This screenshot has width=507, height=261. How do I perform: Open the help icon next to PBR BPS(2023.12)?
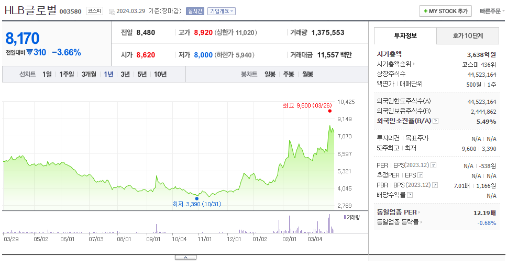pyautogui.click(x=435, y=185)
